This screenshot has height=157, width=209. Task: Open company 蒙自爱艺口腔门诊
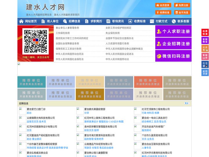[36, 109]
